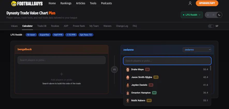The height and width of the screenshot is (109, 229).
Task: Click the QB badge next to Jayden Daniels
Action: [151, 85]
